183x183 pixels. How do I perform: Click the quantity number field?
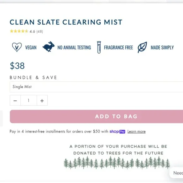[29, 100]
